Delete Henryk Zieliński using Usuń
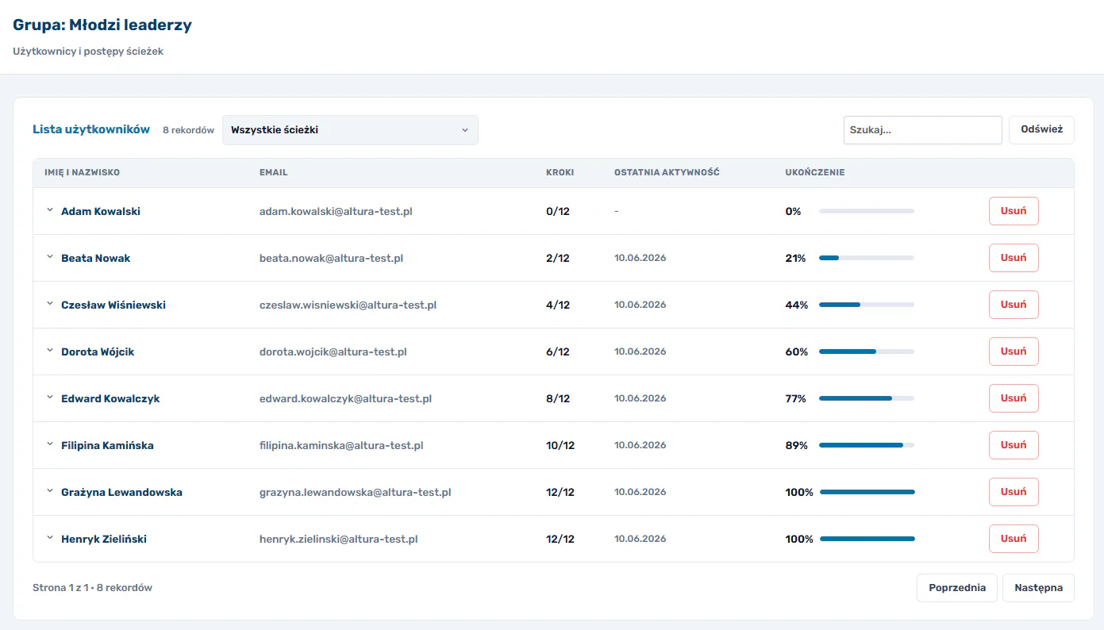 (1014, 539)
